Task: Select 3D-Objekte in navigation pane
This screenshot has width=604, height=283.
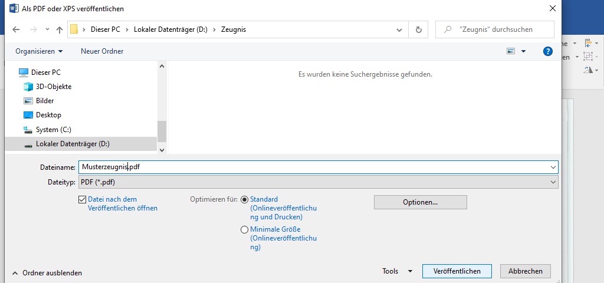Action: click(x=53, y=87)
